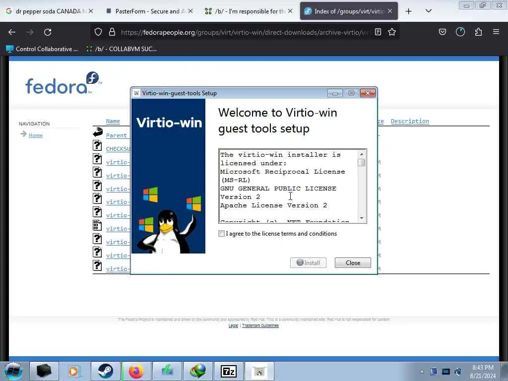Select the installer taskbar icon
The width and height of the screenshot is (508, 381).
pyautogui.click(x=259, y=371)
